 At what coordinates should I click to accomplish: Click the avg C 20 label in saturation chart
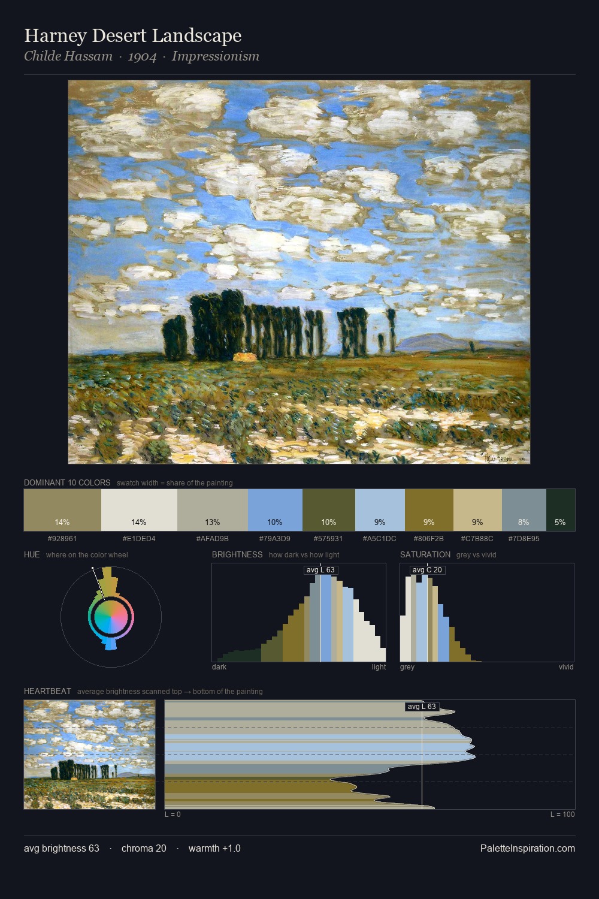(x=427, y=570)
